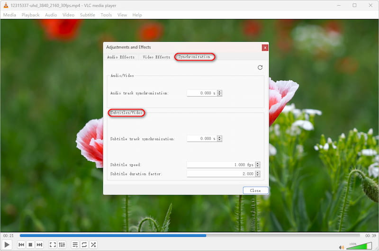
Task: Open the Media menu
Action: [x=9, y=15]
